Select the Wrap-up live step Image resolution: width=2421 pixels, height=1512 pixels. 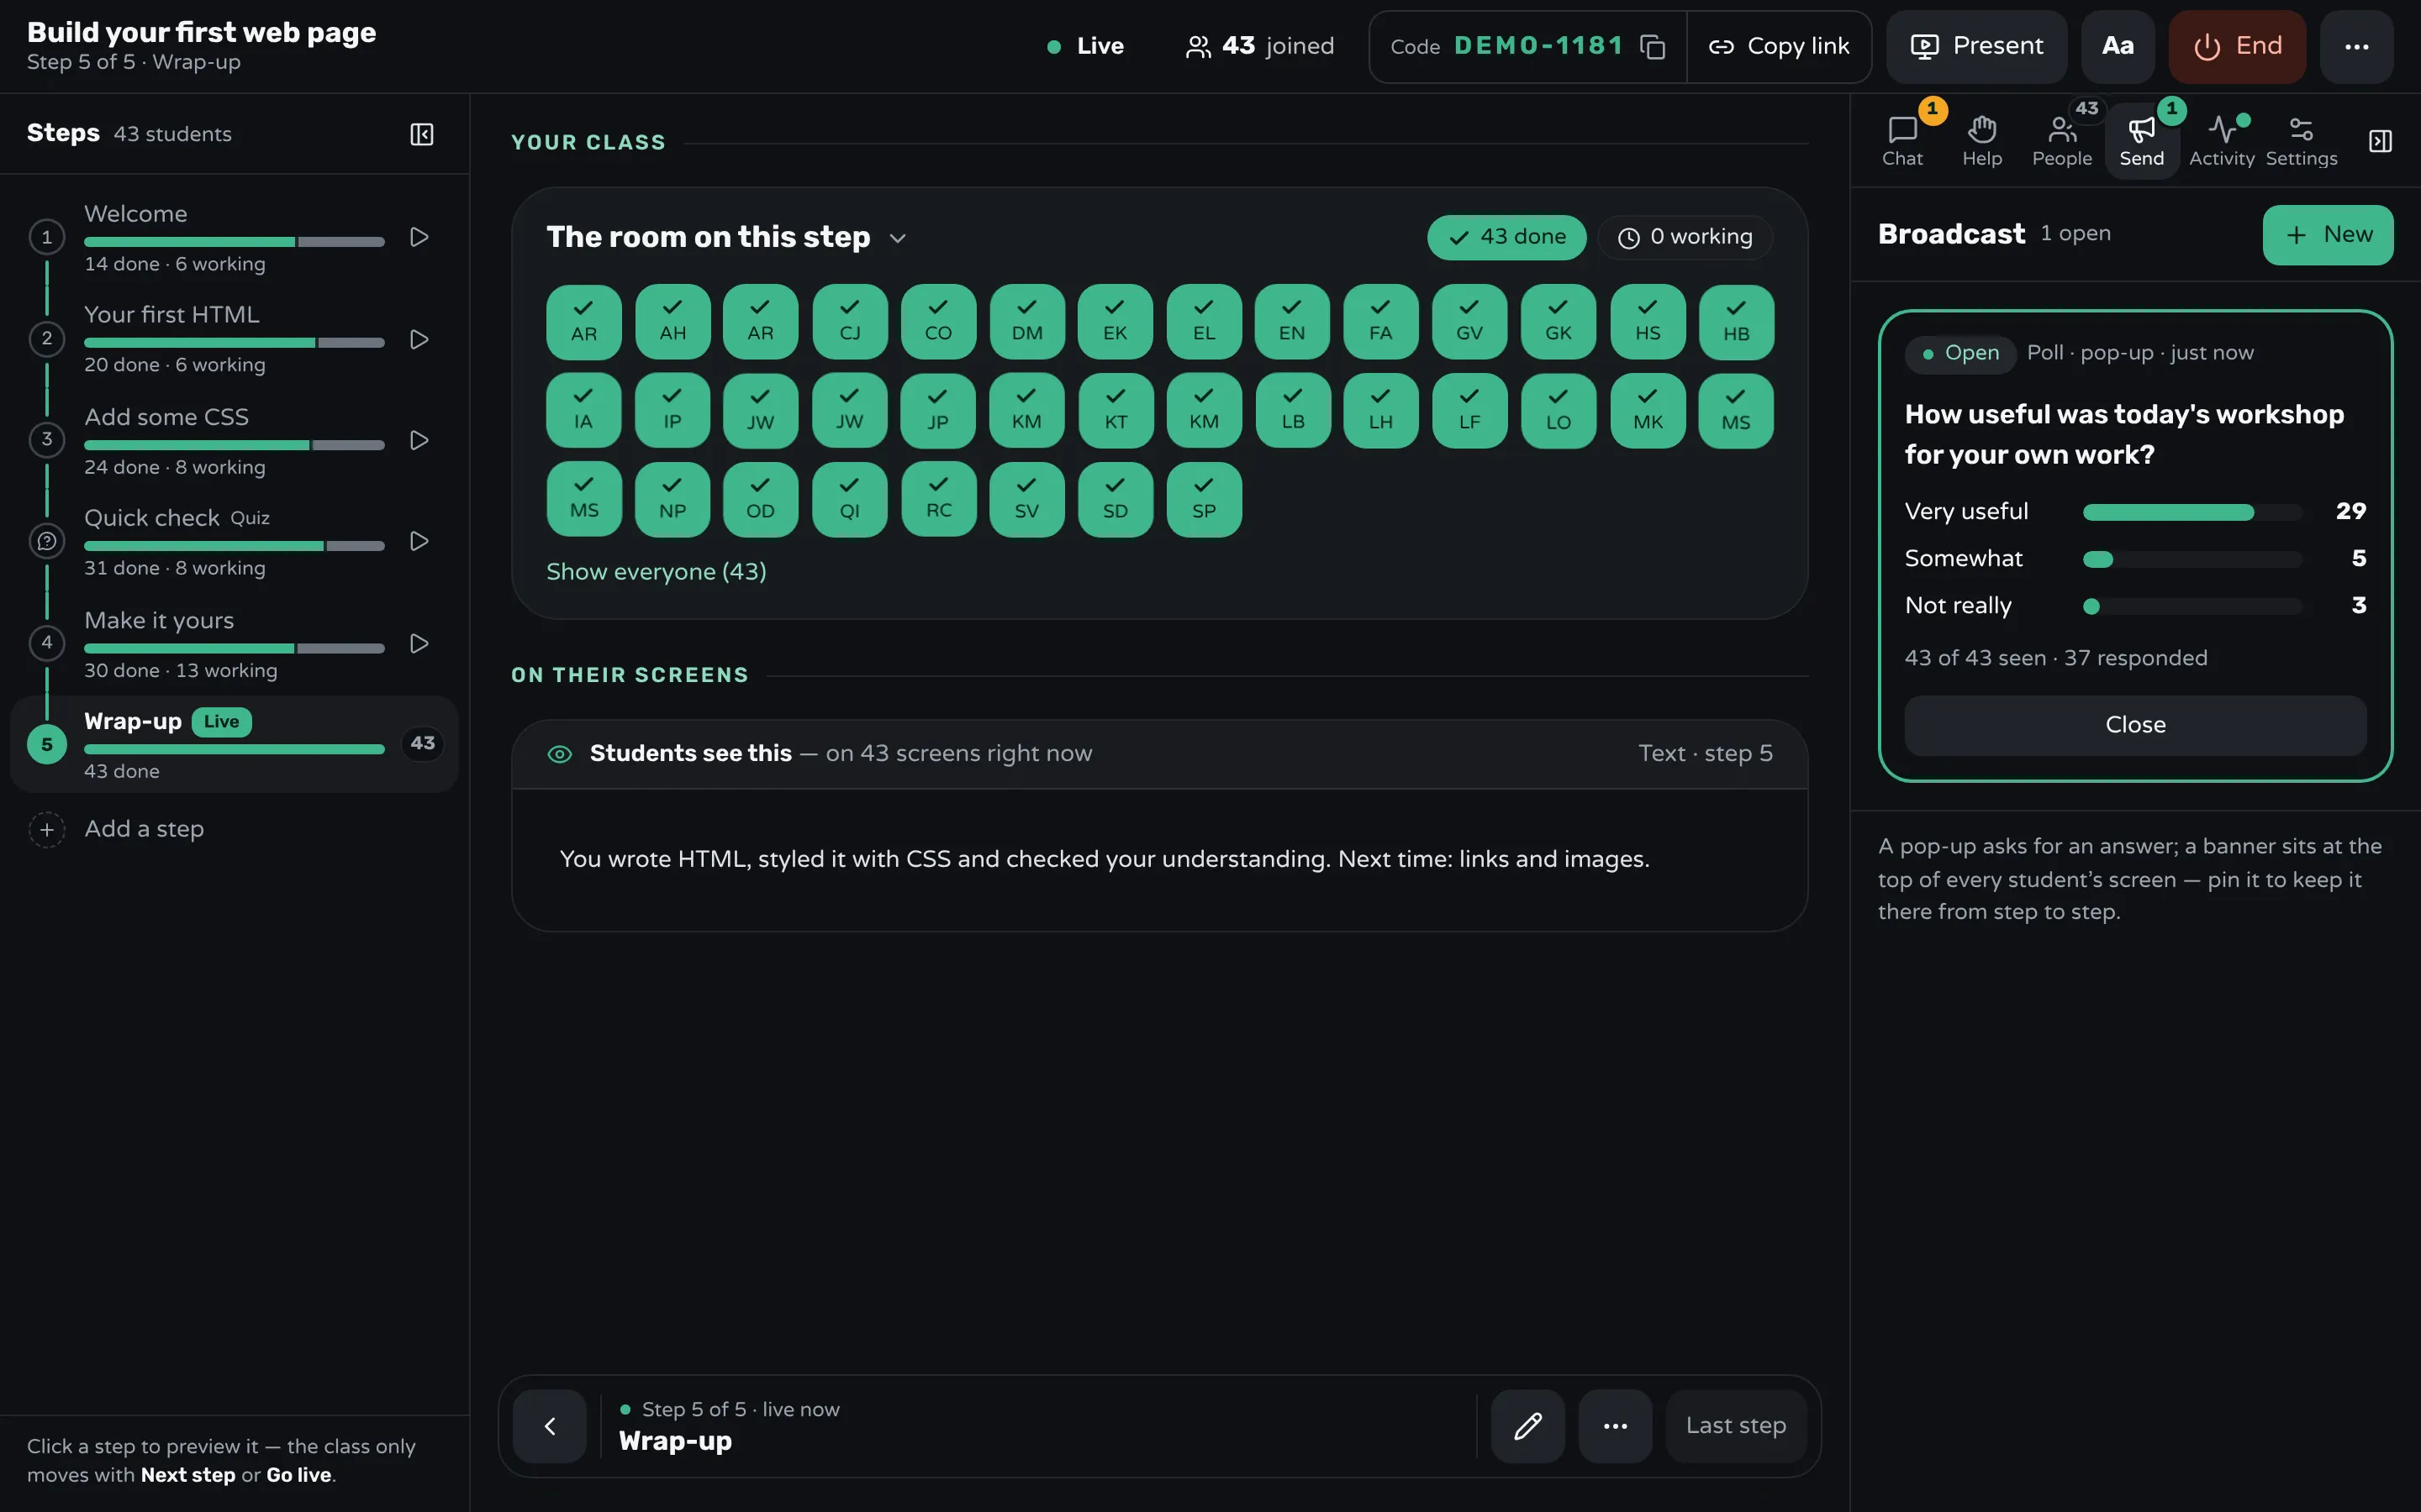pos(234,744)
